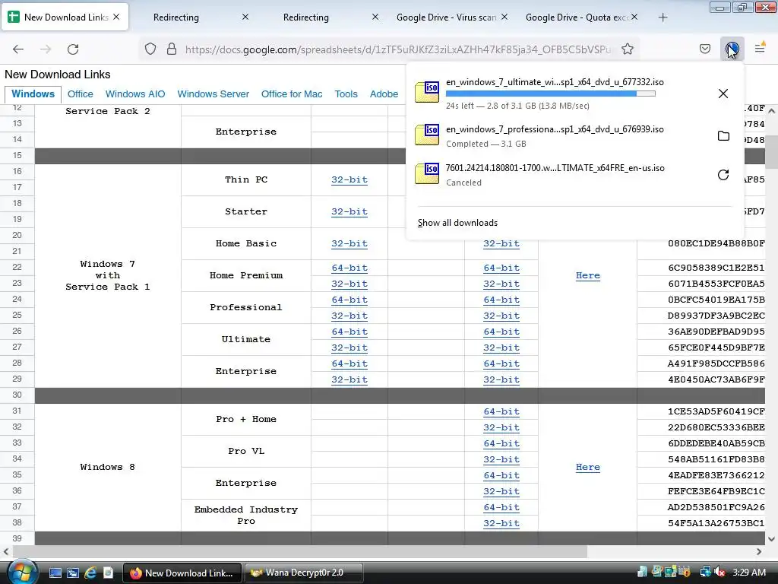Close the first Redirecting tab
The width and height of the screenshot is (778, 584).
point(245,17)
